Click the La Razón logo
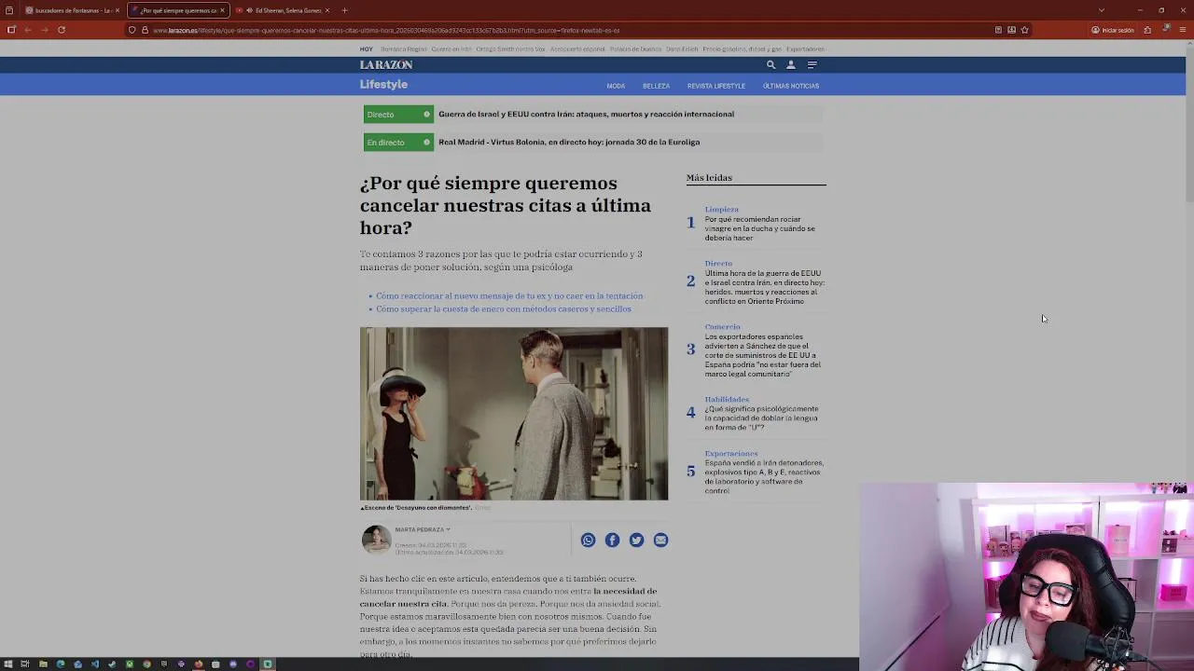Viewport: 1194px width, 671px height. (x=386, y=64)
